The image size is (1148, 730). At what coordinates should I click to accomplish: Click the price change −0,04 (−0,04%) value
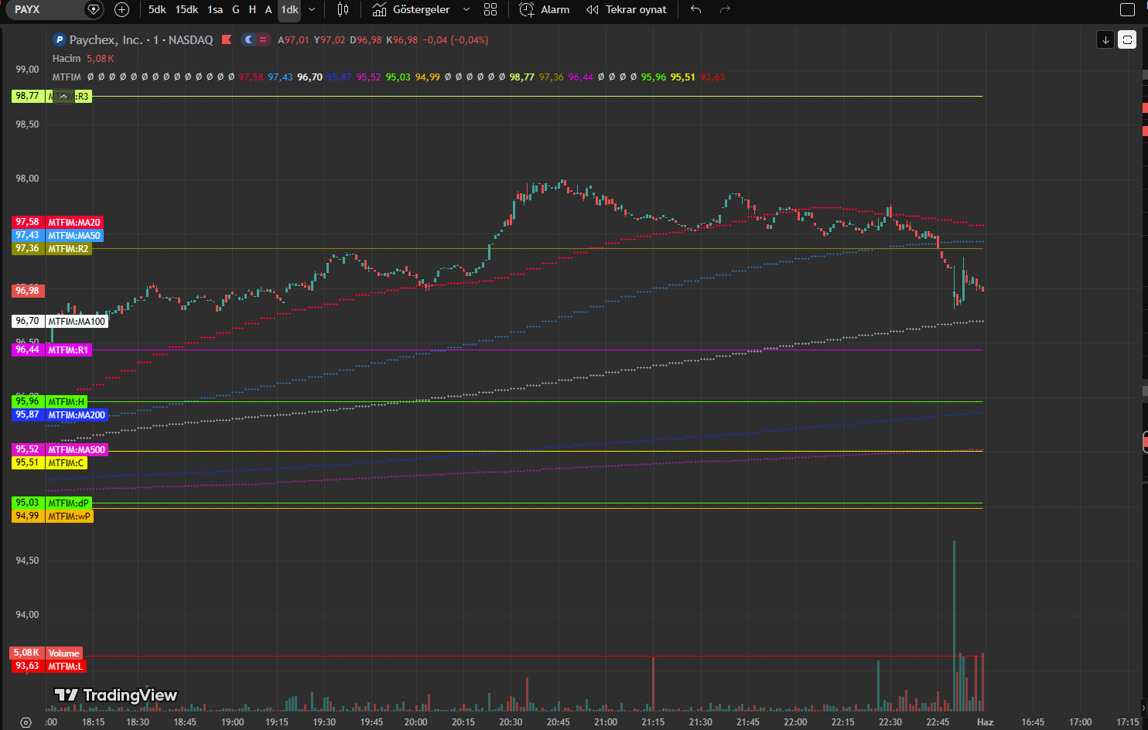(x=455, y=40)
